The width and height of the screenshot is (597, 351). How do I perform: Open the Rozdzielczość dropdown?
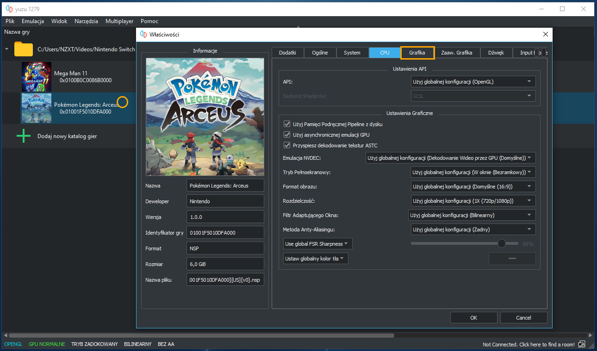click(x=473, y=201)
